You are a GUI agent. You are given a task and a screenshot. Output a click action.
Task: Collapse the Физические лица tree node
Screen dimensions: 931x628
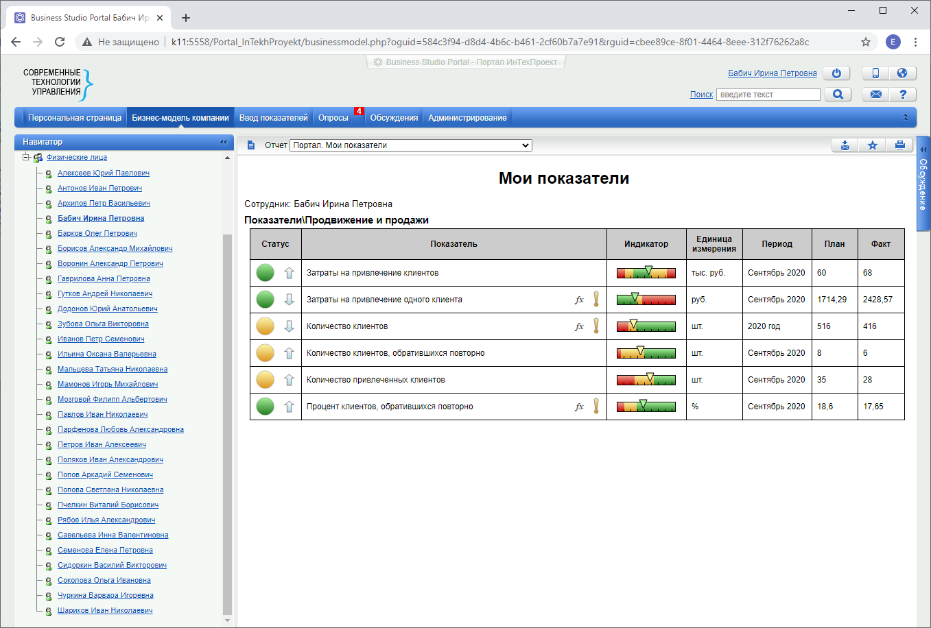pos(26,158)
